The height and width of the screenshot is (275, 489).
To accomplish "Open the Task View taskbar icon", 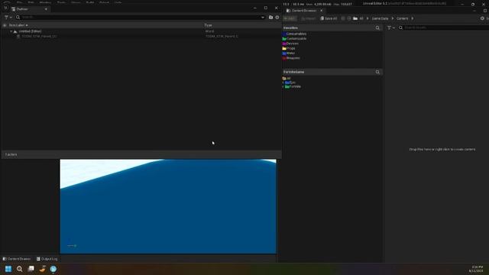I will [31, 269].
